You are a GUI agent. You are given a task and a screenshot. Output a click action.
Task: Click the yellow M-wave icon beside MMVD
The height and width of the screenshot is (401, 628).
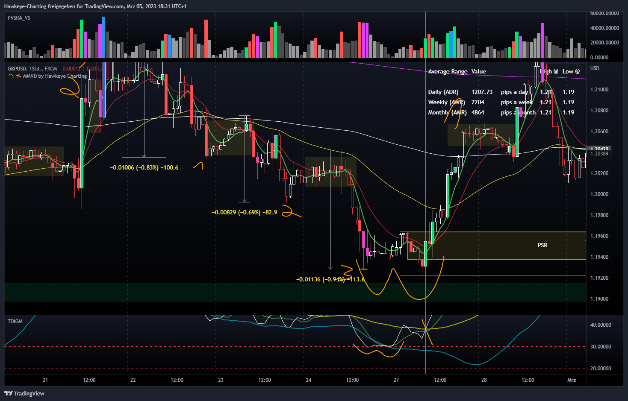(11, 76)
